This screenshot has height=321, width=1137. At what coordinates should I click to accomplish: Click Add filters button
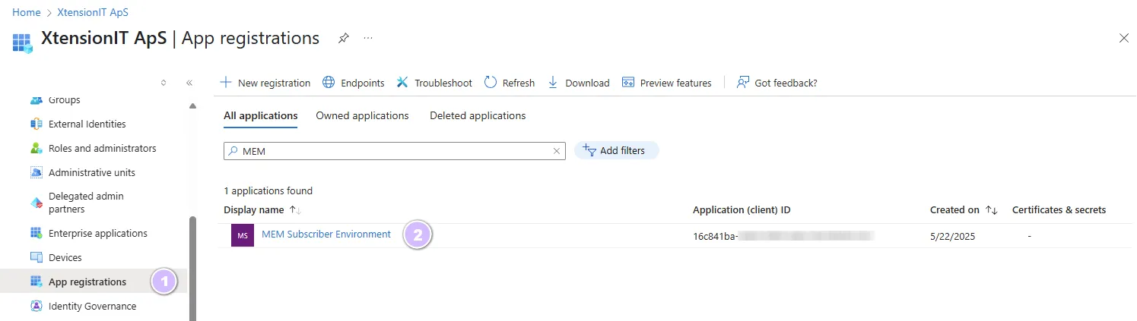pos(616,151)
